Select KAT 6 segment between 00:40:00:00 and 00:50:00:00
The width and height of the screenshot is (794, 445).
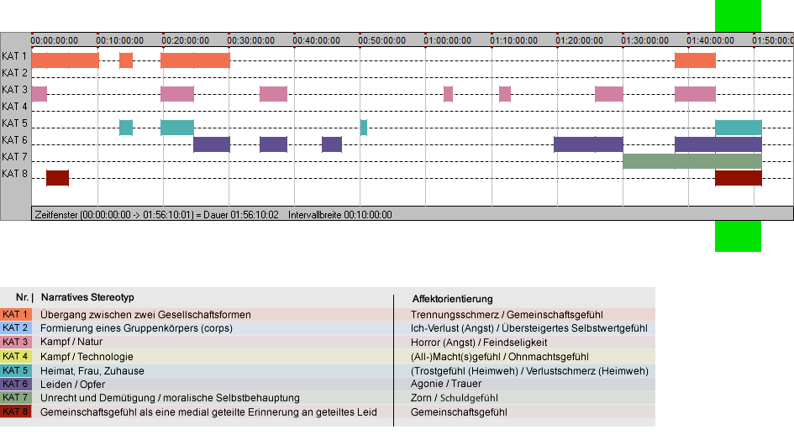[332, 144]
